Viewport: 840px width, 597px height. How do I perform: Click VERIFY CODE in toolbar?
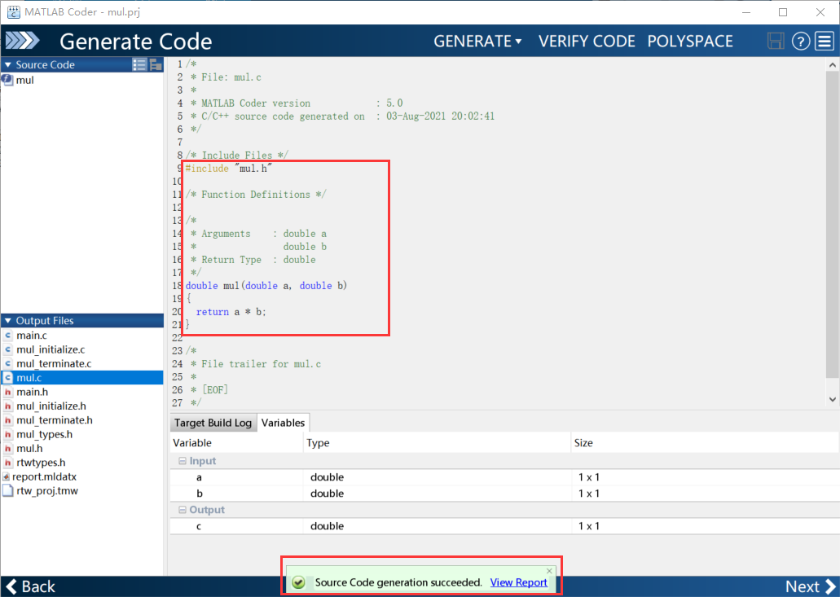point(587,42)
